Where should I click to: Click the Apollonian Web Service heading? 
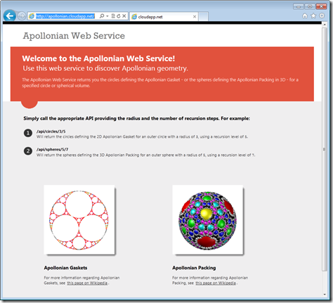[x=74, y=36]
